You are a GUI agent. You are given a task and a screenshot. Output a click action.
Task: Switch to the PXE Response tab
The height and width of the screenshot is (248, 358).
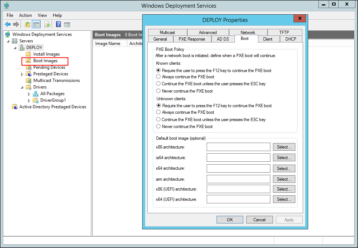[192, 39]
